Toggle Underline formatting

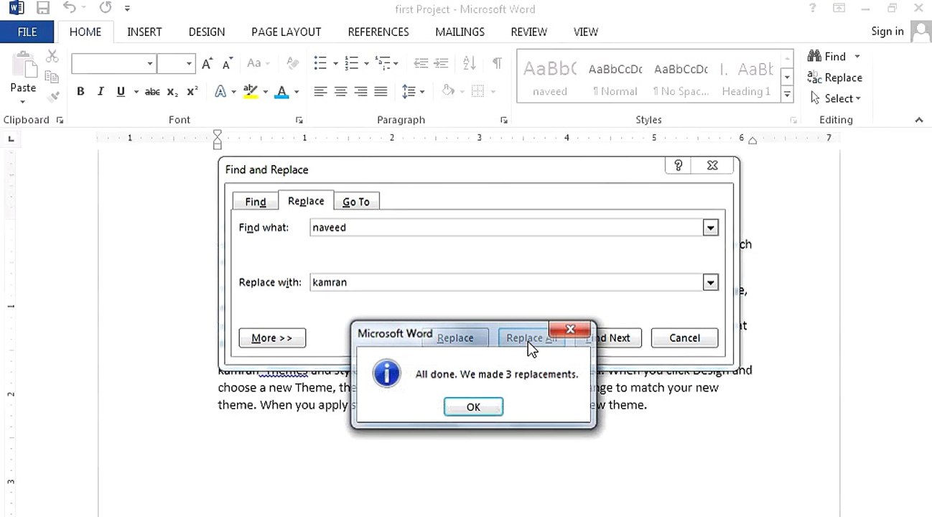pyautogui.click(x=121, y=91)
